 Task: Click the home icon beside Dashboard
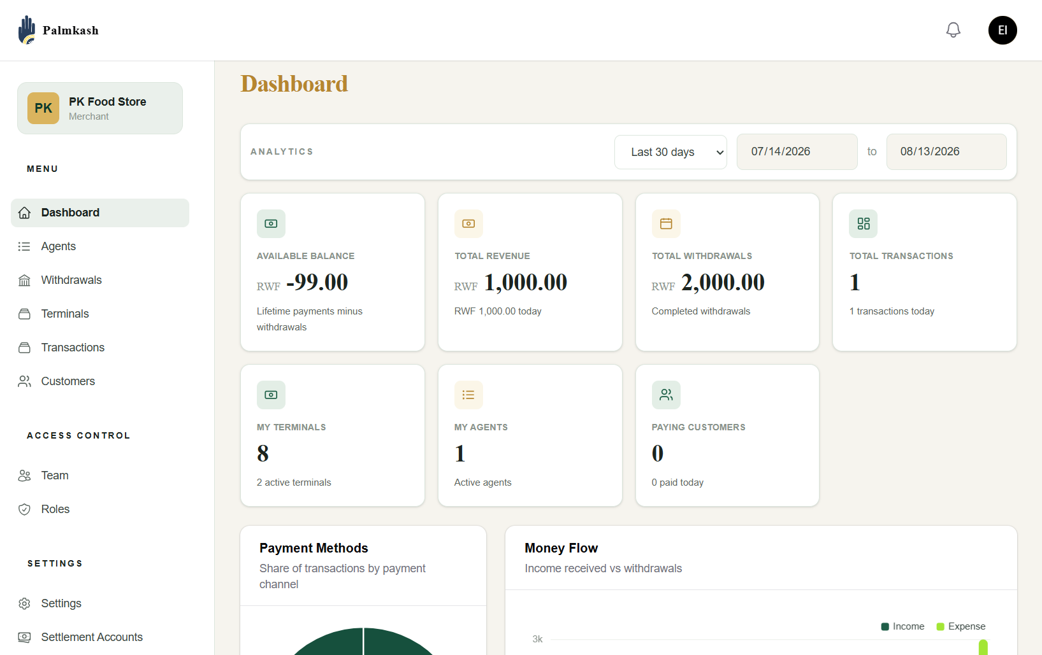click(x=24, y=213)
